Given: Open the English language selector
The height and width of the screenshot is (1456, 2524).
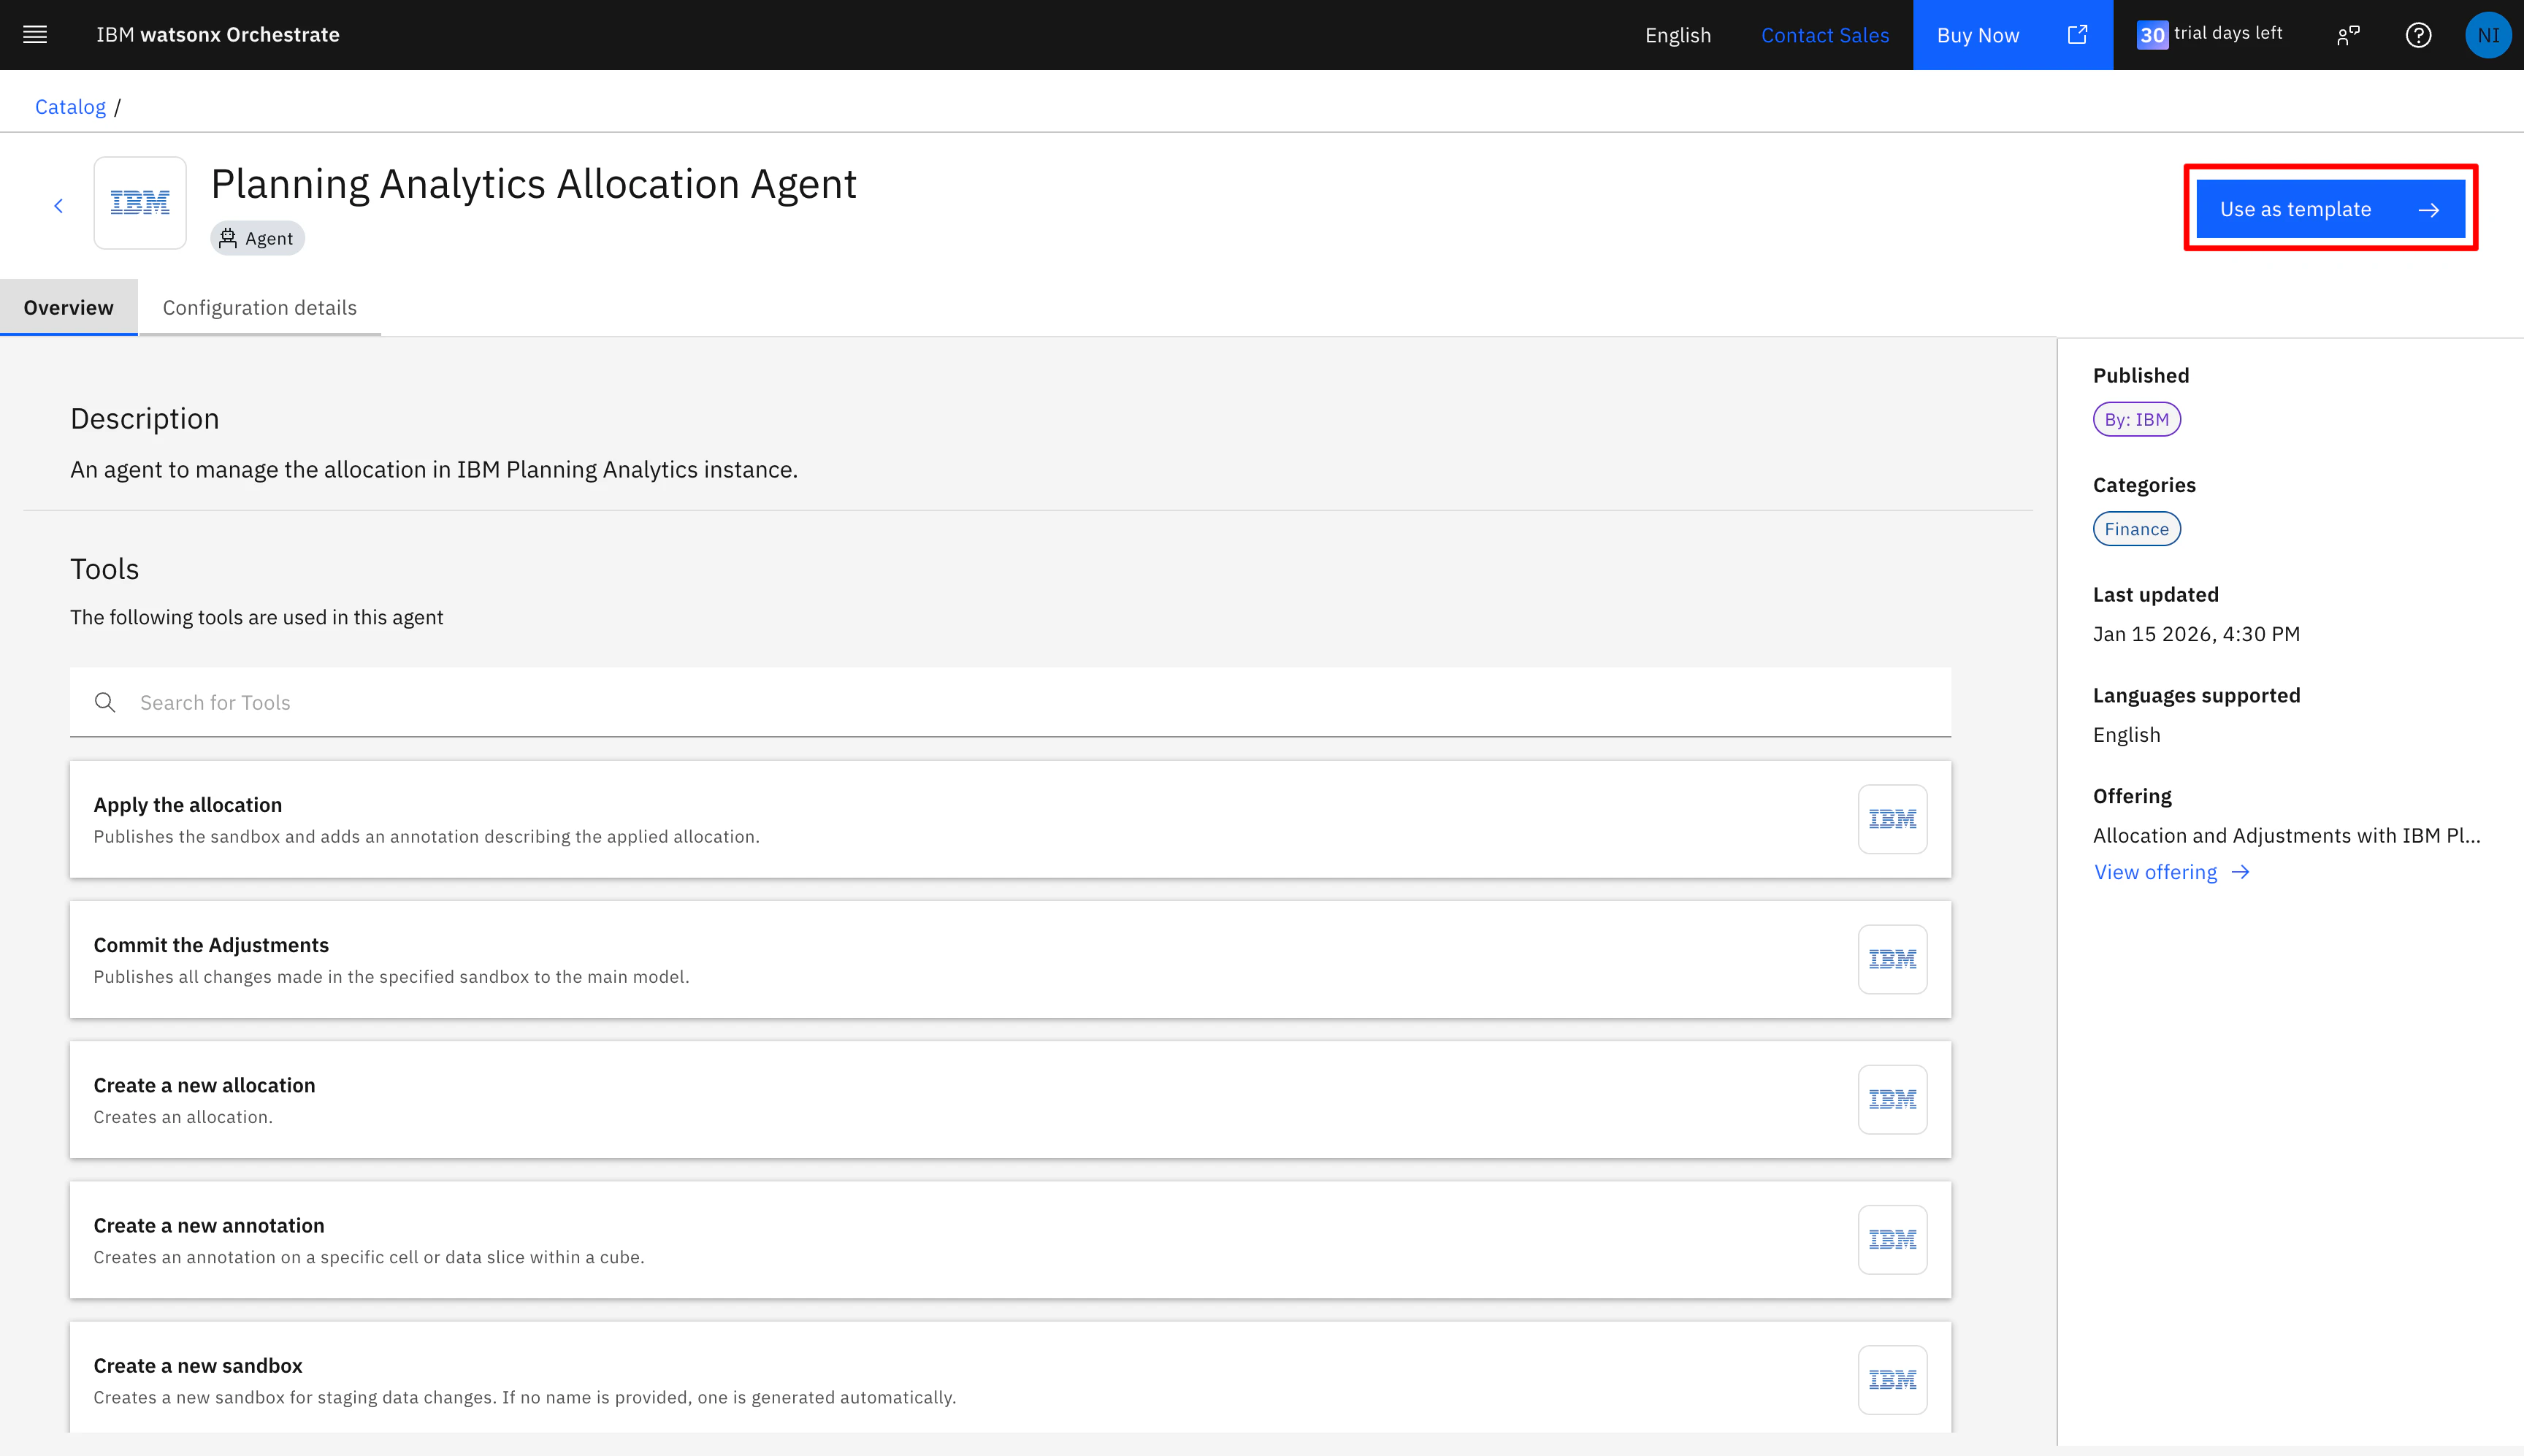Looking at the screenshot, I should tap(1677, 35).
